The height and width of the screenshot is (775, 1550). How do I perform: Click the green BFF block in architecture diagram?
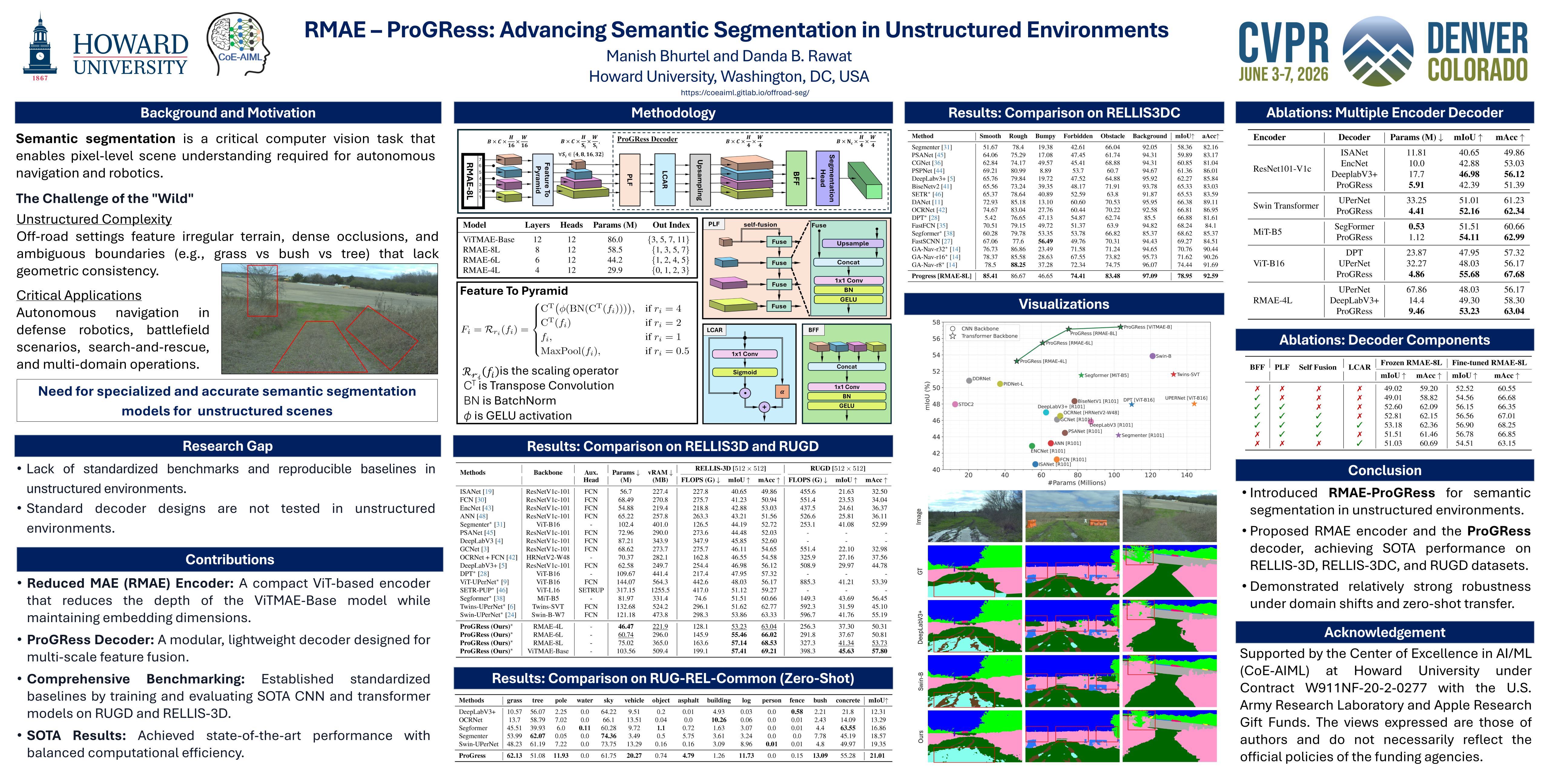(796, 178)
